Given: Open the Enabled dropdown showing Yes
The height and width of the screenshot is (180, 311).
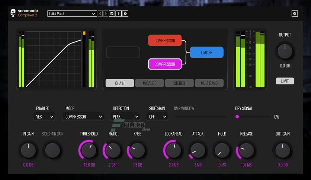Looking at the screenshot, I should [x=44, y=117].
